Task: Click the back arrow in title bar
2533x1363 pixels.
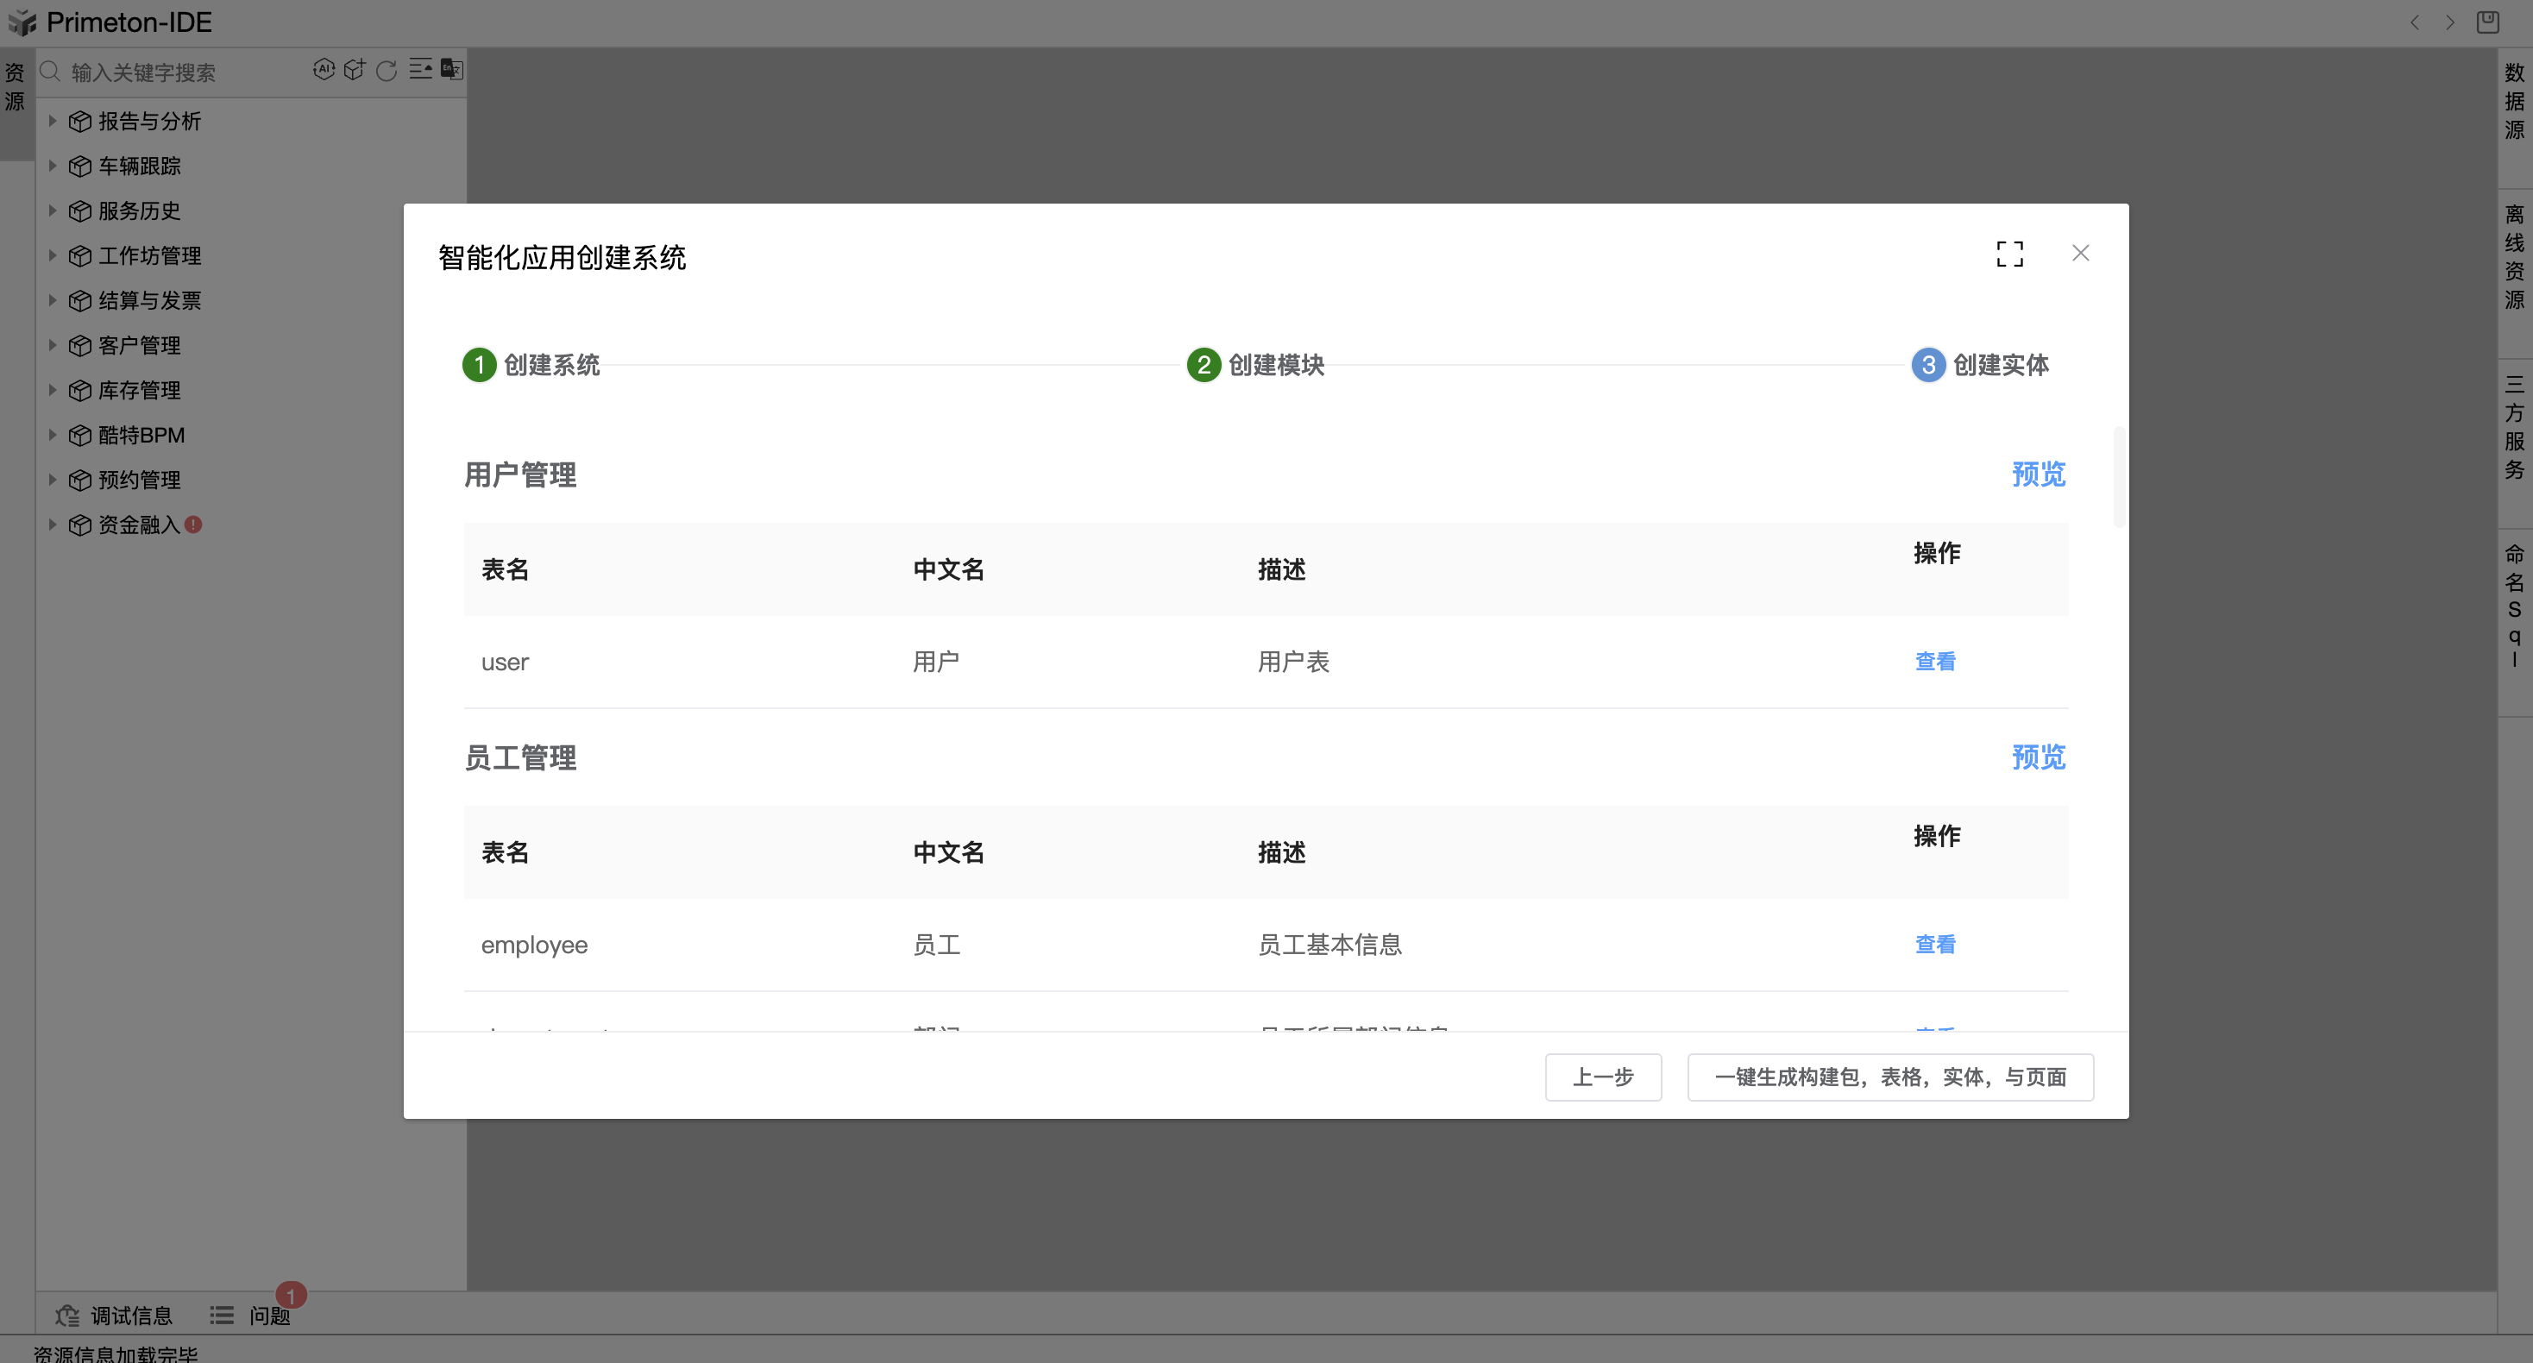Action: pyautogui.click(x=2414, y=22)
